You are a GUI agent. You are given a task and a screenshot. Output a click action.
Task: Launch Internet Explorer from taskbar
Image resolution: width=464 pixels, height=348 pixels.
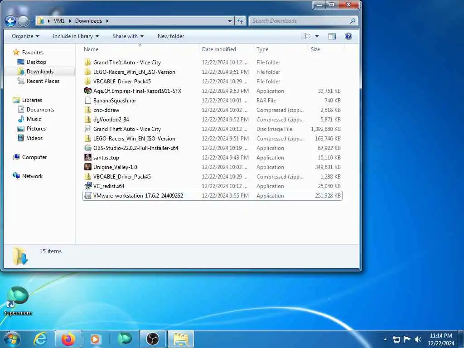click(x=40, y=339)
